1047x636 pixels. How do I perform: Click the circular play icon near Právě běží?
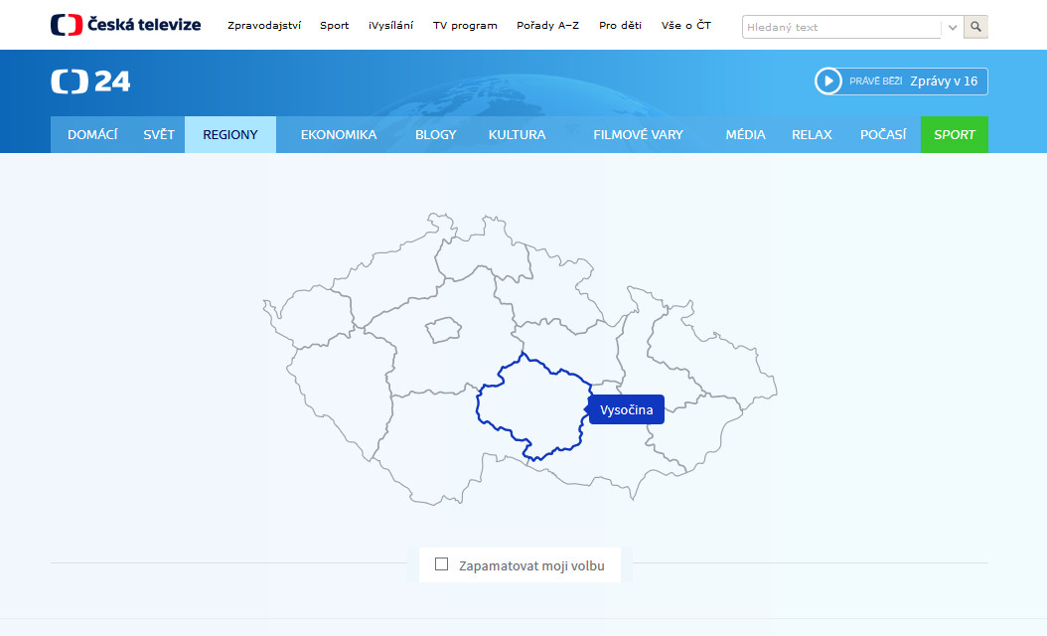(827, 80)
